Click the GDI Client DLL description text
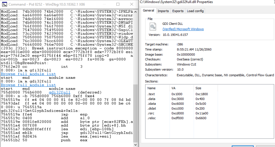This screenshot has height=147, width=275. coord(173,24)
